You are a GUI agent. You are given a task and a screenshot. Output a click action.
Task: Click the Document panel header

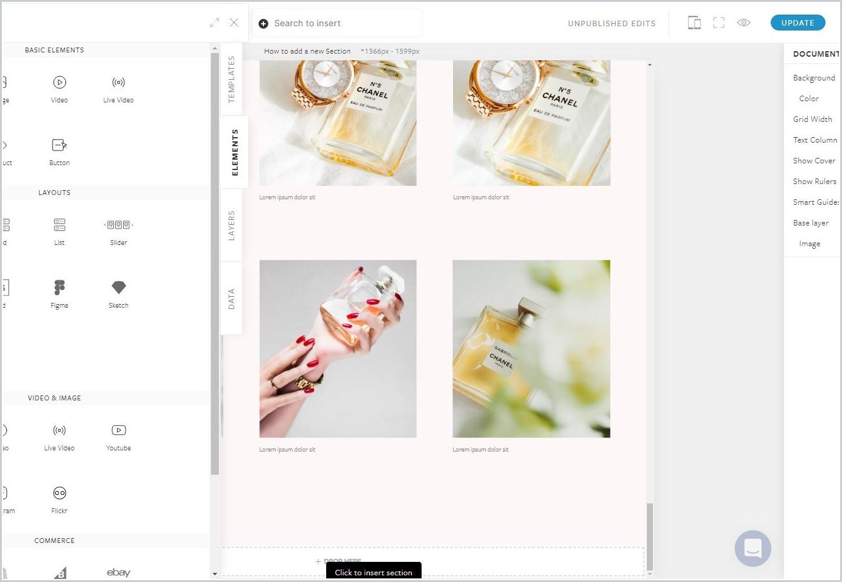tap(816, 54)
